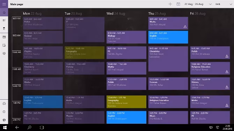Open Tuesday's 8:00 AM IT laboratory

point(85,29)
